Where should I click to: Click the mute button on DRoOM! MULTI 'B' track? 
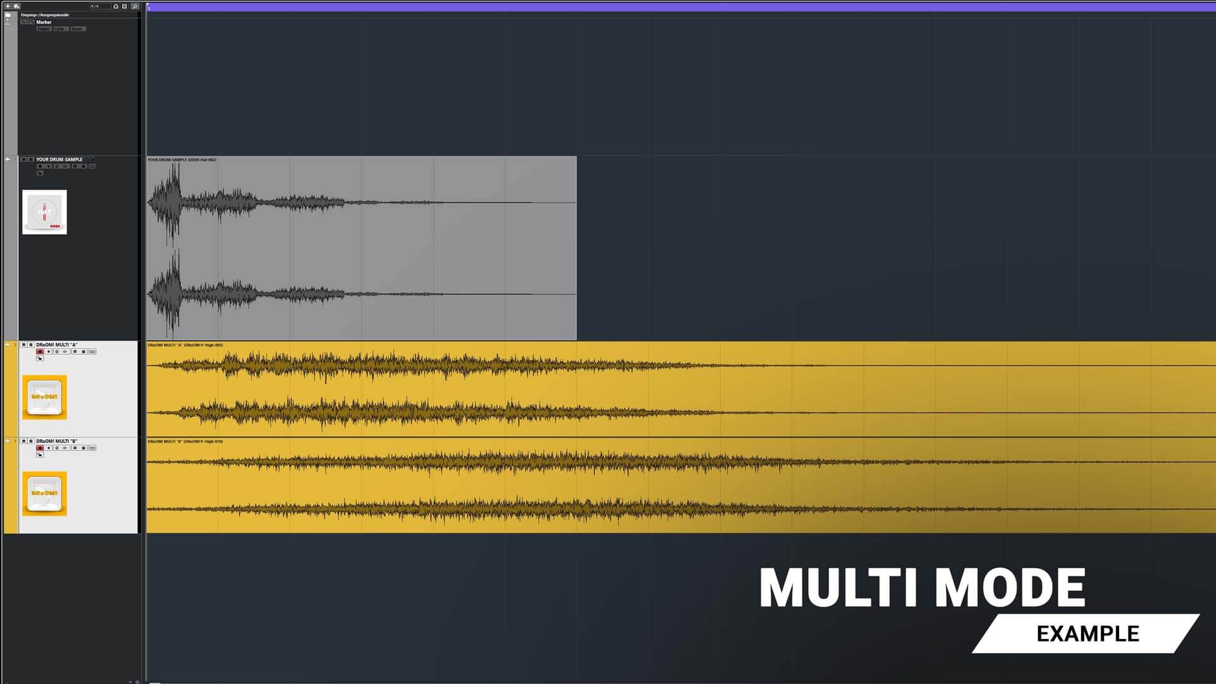coord(23,441)
